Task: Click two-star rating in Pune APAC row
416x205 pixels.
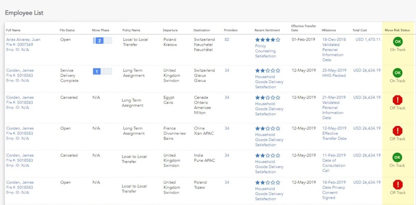Action: [x=267, y=156]
